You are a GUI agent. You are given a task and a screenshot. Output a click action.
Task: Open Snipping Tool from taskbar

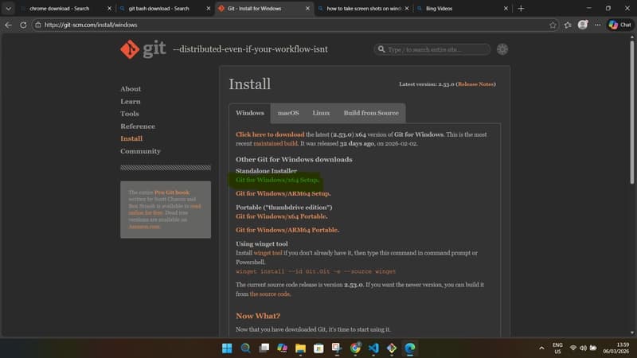coord(337,348)
